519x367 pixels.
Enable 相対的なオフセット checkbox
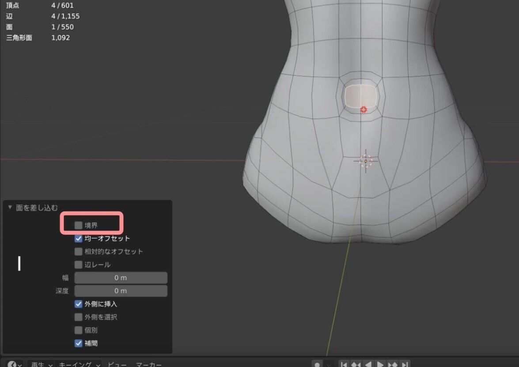(79, 251)
